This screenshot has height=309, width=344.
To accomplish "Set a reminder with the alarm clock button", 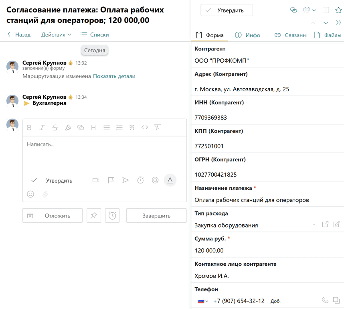I will [x=112, y=215].
